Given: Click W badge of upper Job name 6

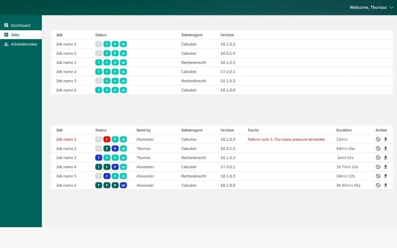Looking at the screenshot, I should [123, 90].
